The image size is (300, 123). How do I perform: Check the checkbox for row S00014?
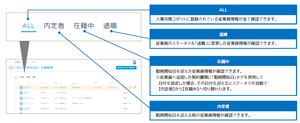(15, 93)
